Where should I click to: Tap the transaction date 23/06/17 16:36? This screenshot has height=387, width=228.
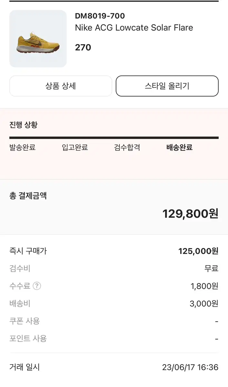tap(190, 367)
